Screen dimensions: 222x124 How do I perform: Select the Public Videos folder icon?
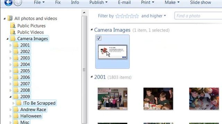(x=13, y=32)
